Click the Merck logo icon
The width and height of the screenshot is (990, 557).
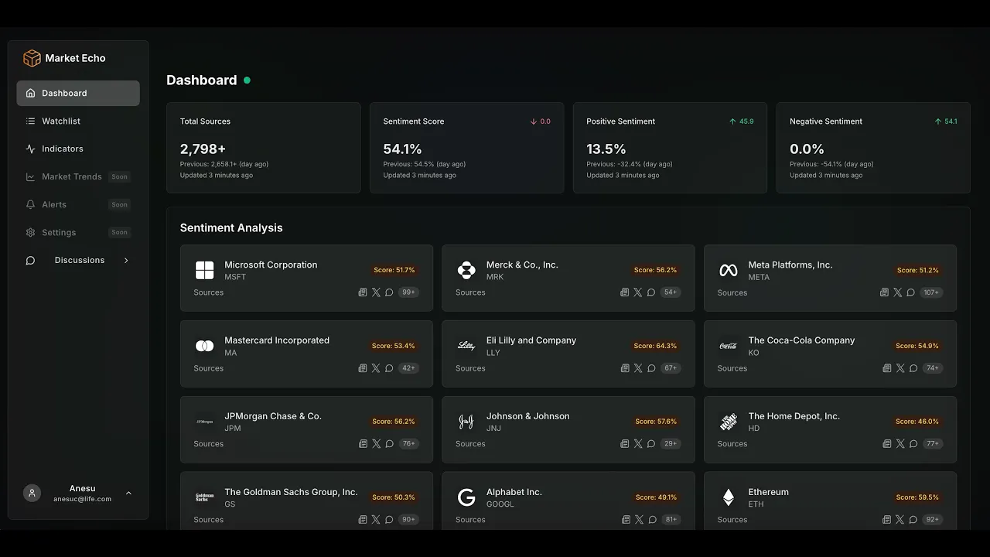point(466,270)
